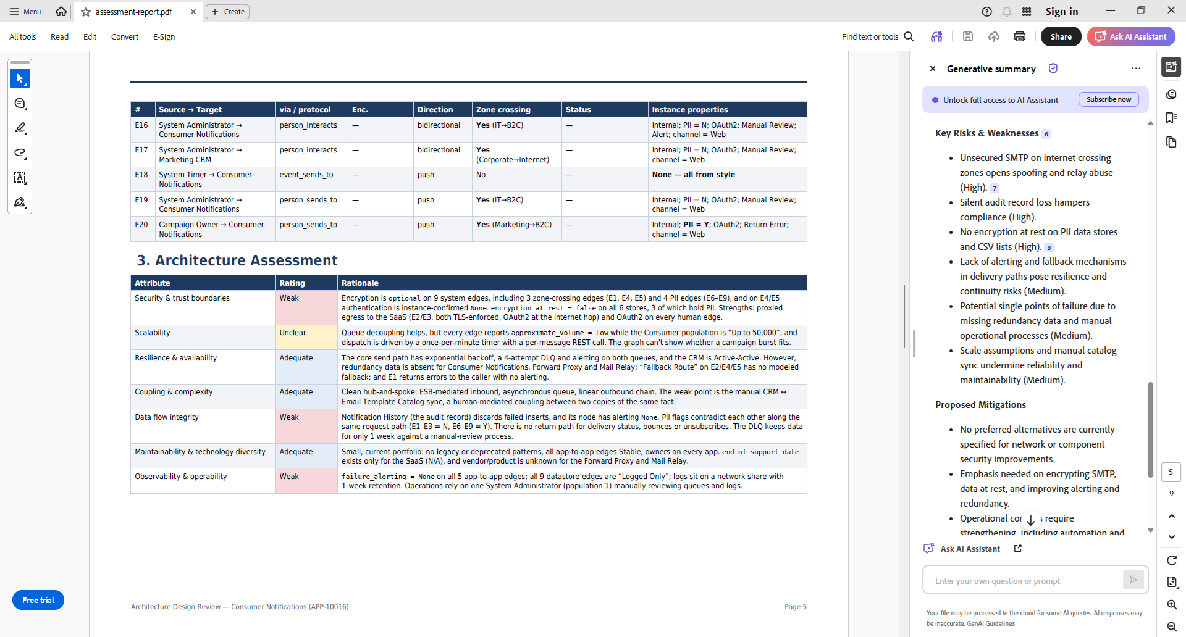Open the bookmarks panel icon
Image resolution: width=1186 pixels, height=637 pixels.
coord(1171,118)
